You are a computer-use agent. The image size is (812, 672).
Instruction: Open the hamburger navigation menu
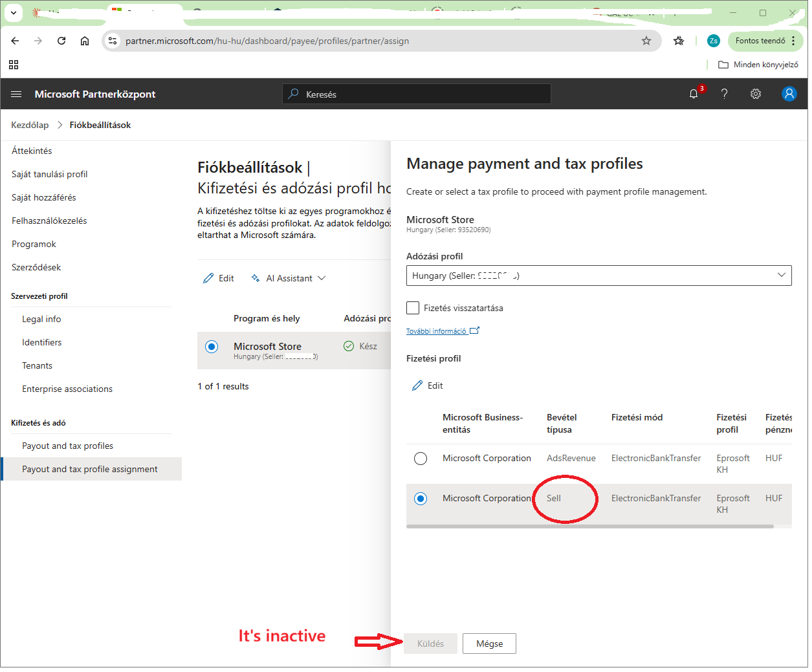[16, 94]
